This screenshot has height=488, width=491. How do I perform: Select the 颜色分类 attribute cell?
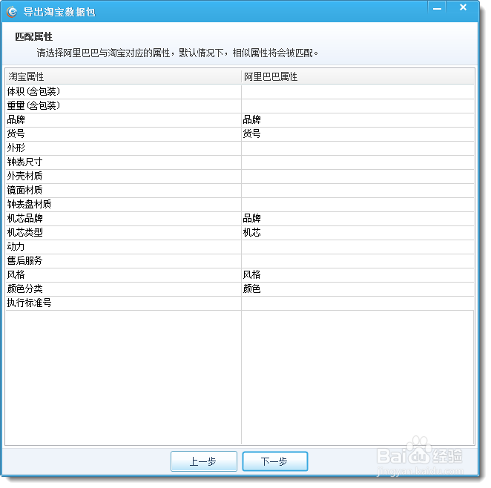click(x=123, y=289)
